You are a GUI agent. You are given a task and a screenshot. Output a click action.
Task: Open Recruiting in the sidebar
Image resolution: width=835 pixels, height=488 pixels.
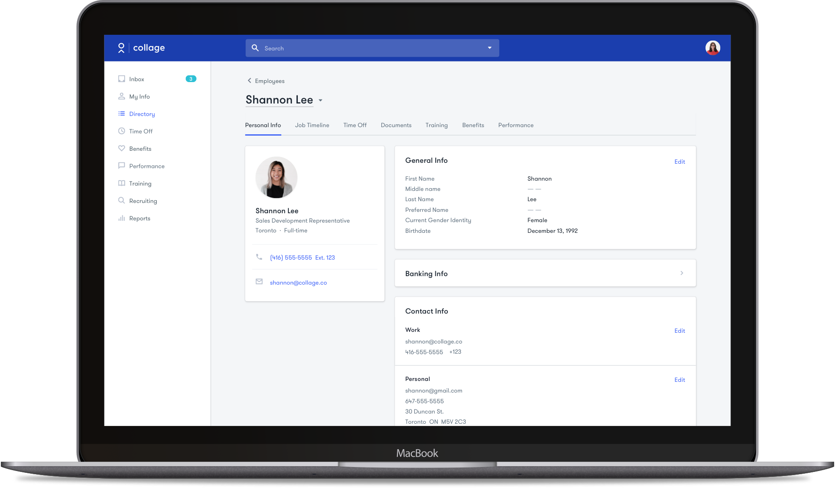pyautogui.click(x=143, y=201)
